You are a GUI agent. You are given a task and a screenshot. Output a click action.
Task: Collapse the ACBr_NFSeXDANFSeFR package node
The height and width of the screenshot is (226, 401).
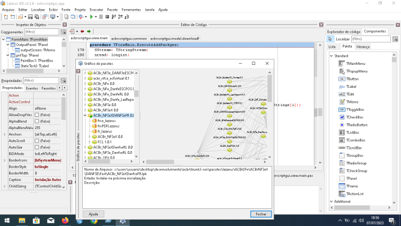point(85,116)
